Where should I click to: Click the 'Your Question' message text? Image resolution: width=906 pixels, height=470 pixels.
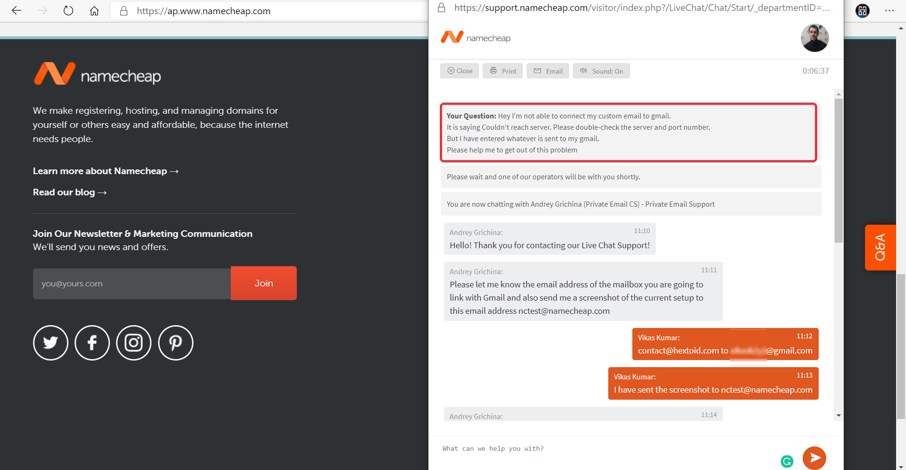[629, 133]
